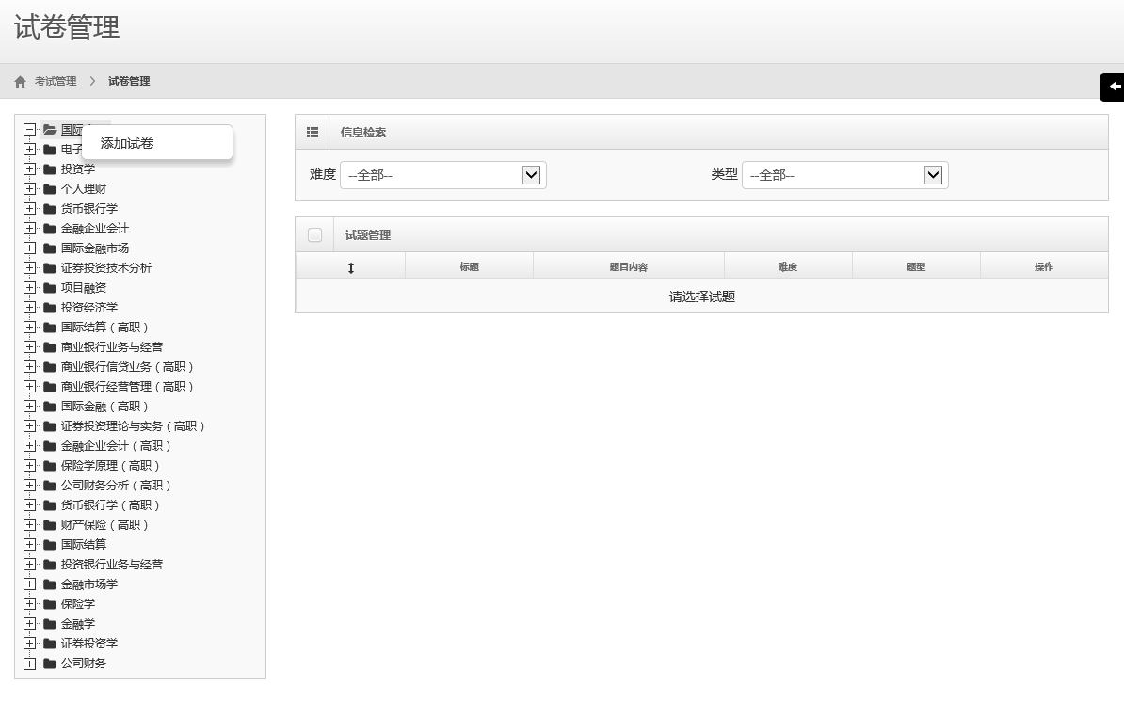Viewport: 1124px width, 704px height.
Task: Click the folder icon beside 货币银行学
Action: pyautogui.click(x=50, y=209)
